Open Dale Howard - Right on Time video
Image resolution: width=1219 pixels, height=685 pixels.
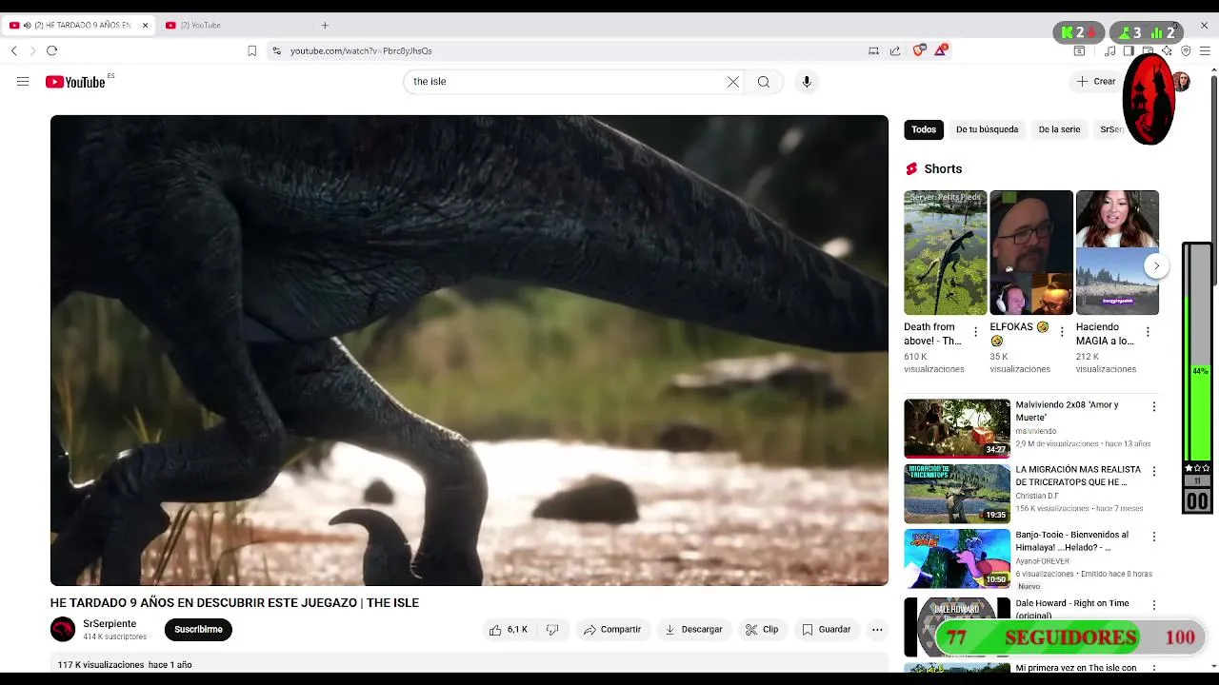click(x=1072, y=609)
